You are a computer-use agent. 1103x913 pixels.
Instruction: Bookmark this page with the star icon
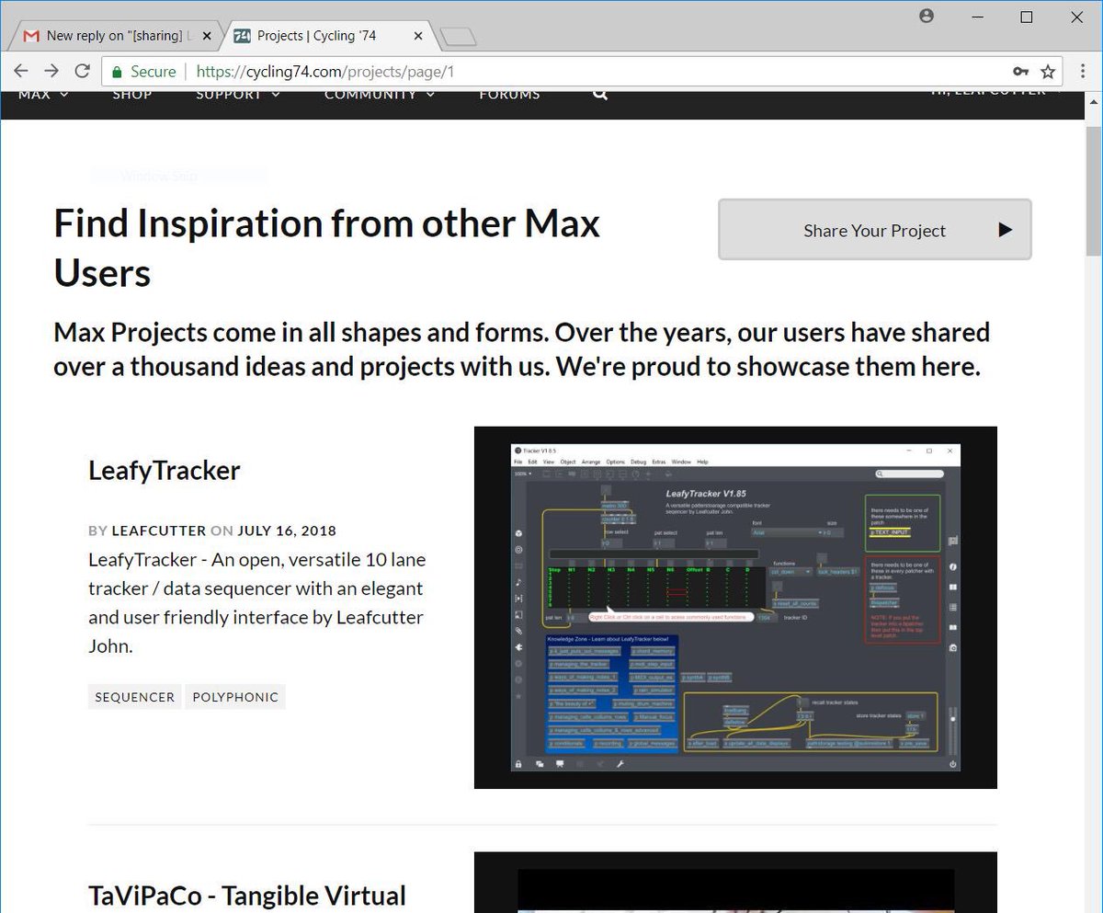pos(1048,72)
